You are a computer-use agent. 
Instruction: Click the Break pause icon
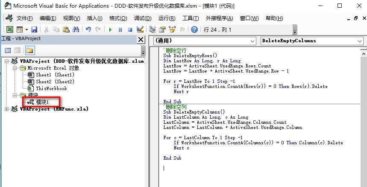click(x=120, y=30)
